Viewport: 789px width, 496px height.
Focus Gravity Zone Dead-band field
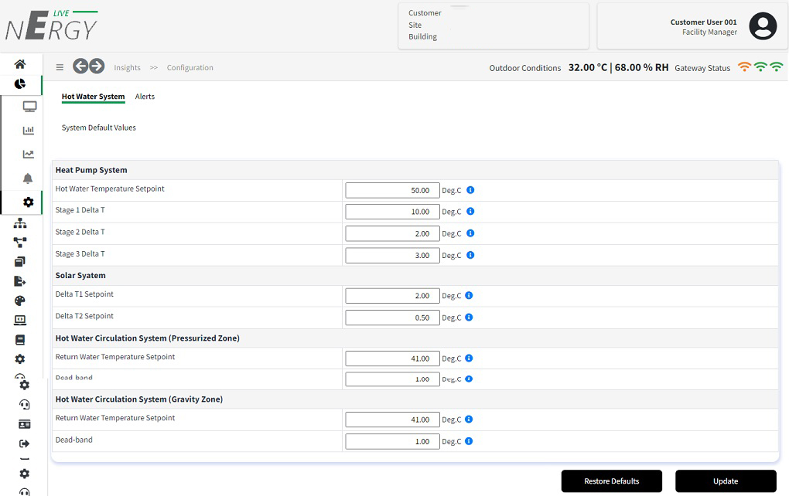pyautogui.click(x=392, y=441)
